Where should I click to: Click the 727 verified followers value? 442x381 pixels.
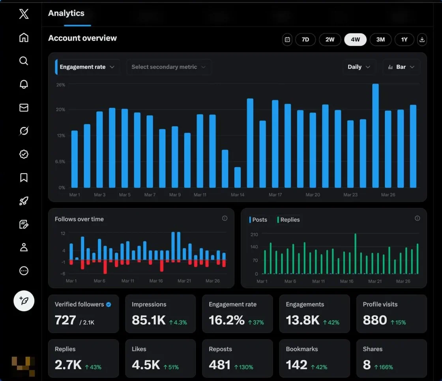coord(66,320)
